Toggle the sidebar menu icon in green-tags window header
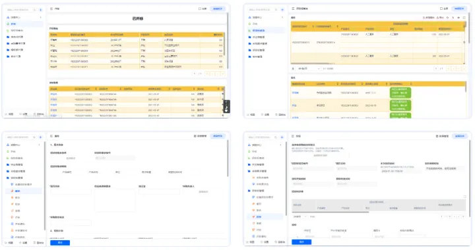The height and width of the screenshot is (250, 475). [x=293, y=9]
